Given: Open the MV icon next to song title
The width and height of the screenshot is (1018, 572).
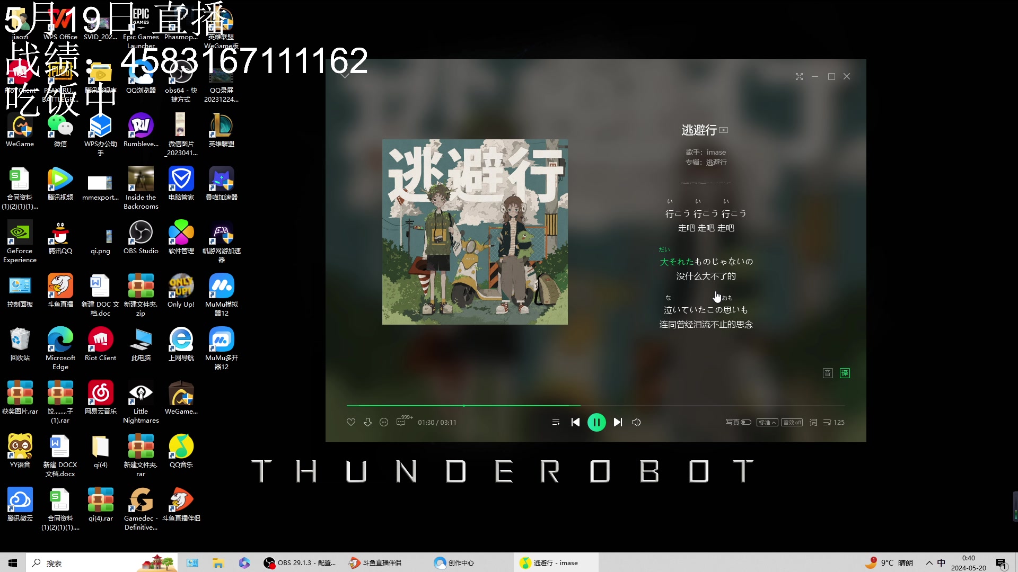Looking at the screenshot, I should pyautogui.click(x=724, y=130).
